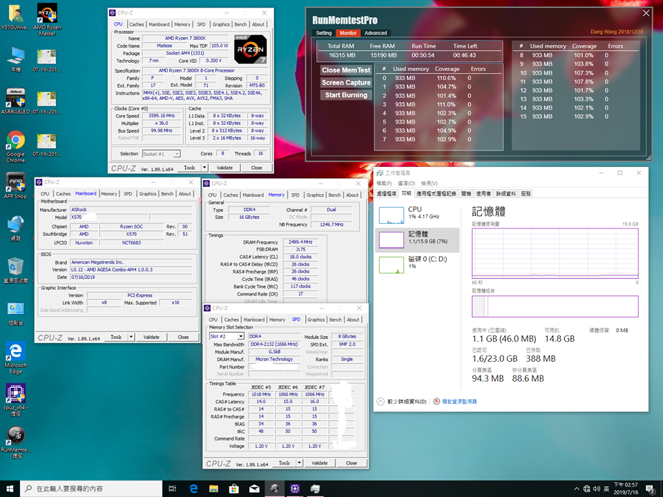
Task: Open the Advanced tab in RunMemtestPro
Action: pos(376,33)
